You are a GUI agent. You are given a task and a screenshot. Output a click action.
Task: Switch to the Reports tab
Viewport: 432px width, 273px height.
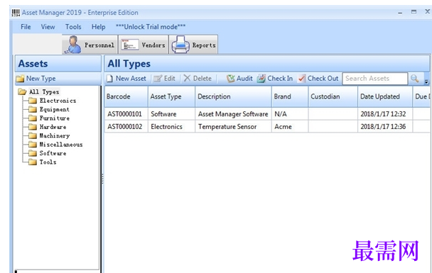click(x=193, y=45)
